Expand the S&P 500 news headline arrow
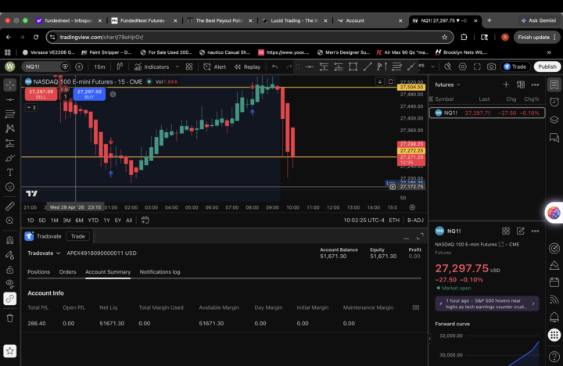This screenshot has width=563, height=366. click(x=533, y=303)
